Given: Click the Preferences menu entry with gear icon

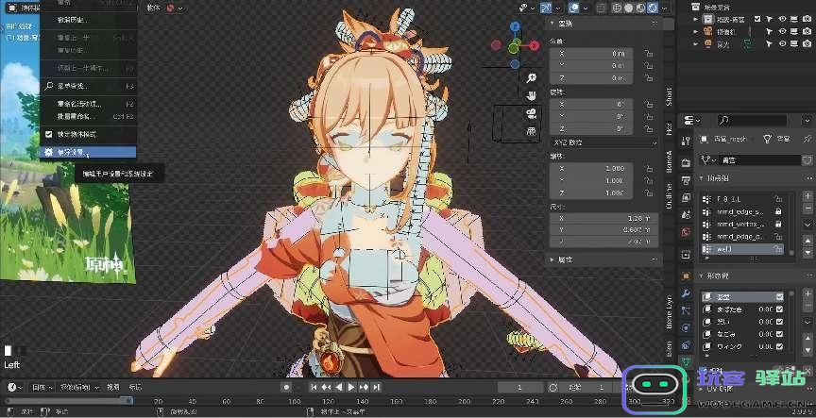Looking at the screenshot, I should tap(88, 152).
